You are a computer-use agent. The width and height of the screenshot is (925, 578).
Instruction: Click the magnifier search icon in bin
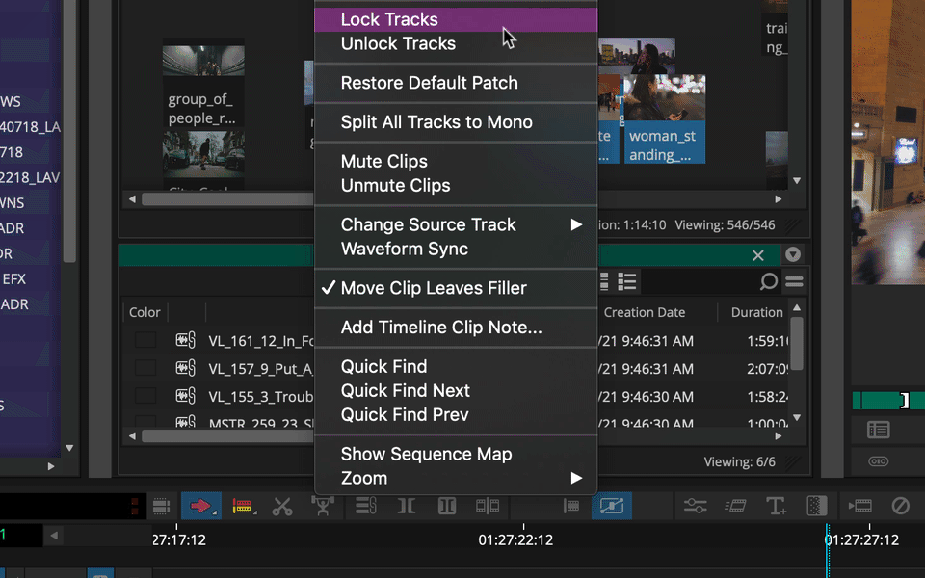point(769,281)
